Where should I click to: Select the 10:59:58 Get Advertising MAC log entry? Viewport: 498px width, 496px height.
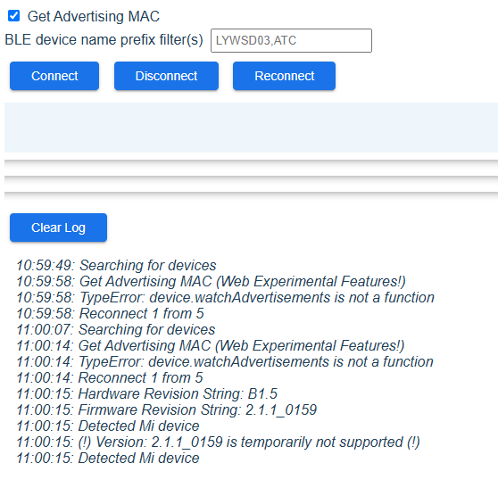(211, 281)
